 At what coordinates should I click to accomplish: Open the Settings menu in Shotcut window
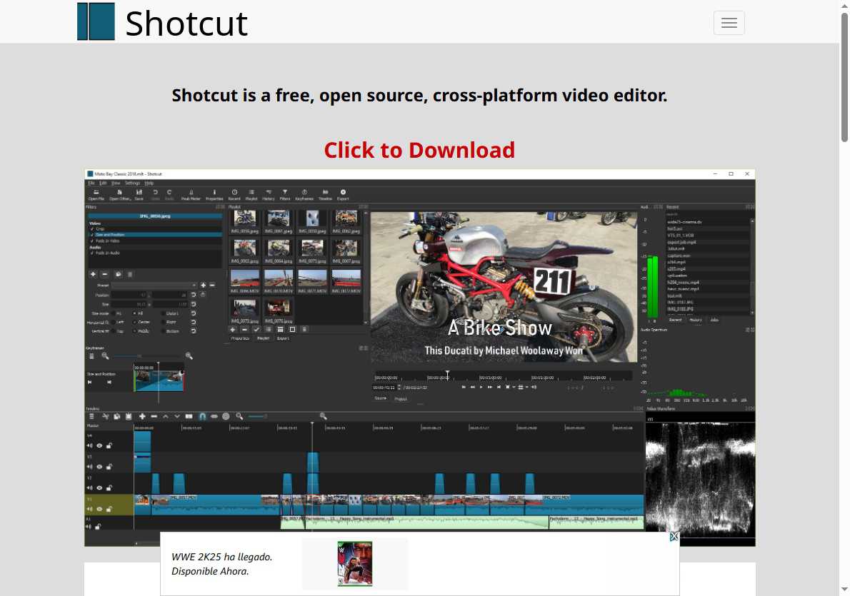pos(132,183)
